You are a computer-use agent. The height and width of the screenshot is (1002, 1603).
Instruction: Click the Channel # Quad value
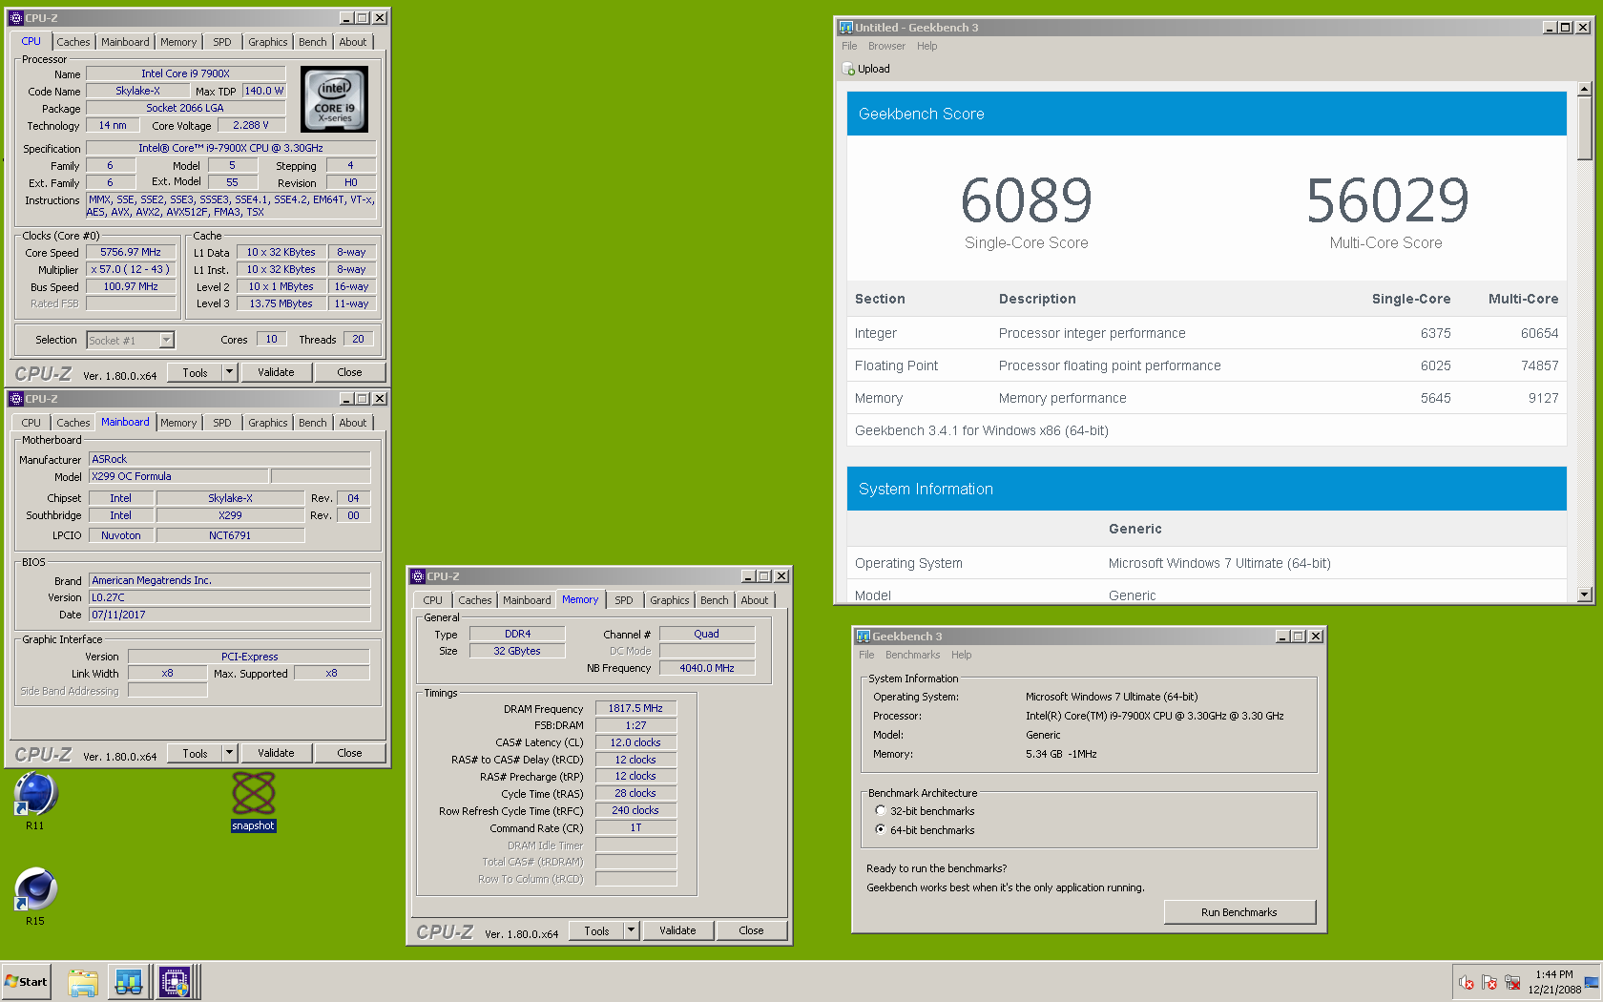point(706,634)
